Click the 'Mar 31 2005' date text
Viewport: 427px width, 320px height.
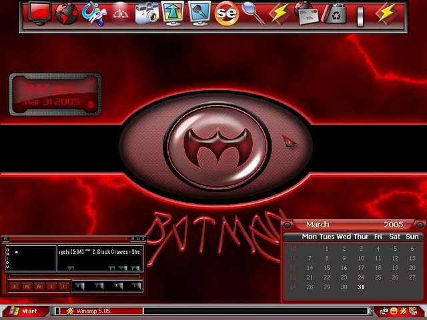(x=51, y=102)
